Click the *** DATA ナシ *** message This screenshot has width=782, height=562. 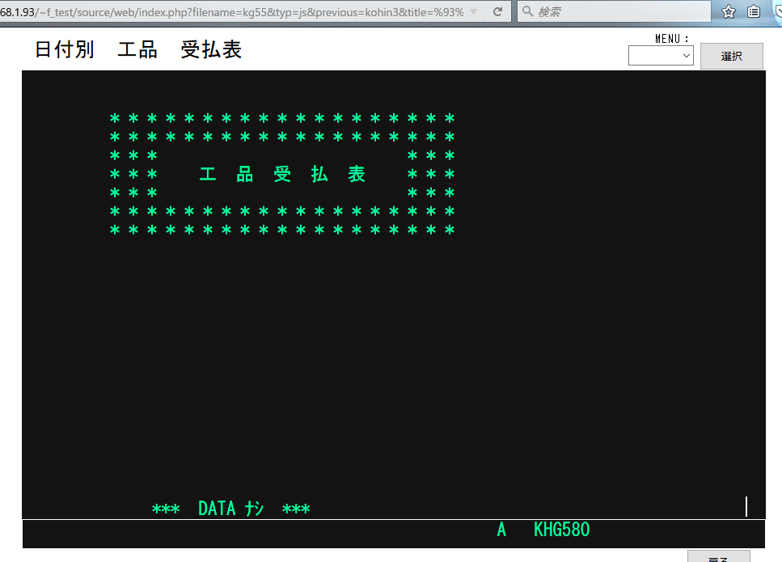[231, 509]
